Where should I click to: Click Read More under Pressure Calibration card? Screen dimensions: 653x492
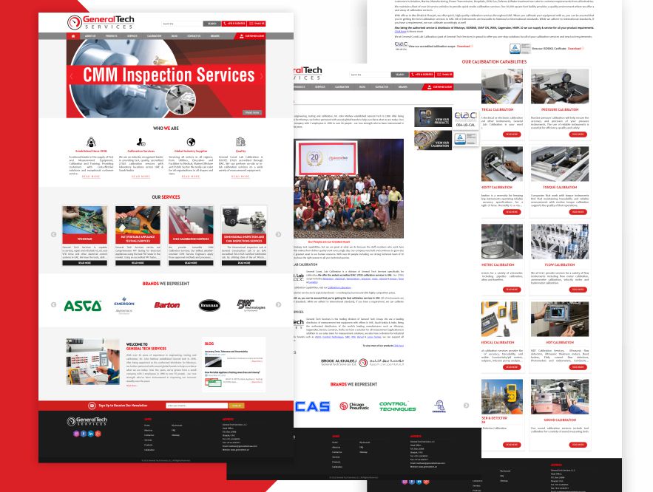[x=578, y=134]
